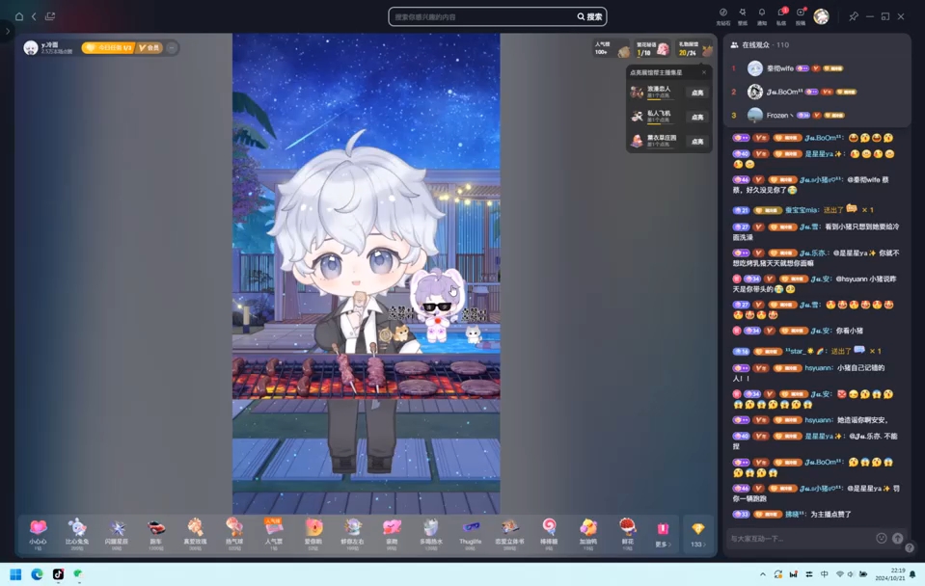Screen dimensions: 925x586
Task: Send the 小心心 heart gift
Action: 38,534
